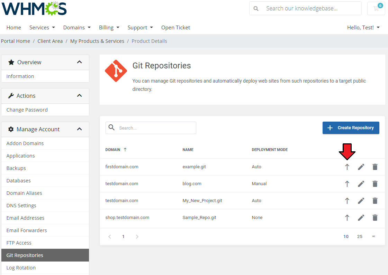Open Email Forwarders in sidebar
Viewport: 388px width, 275px height.
[x=45, y=230]
